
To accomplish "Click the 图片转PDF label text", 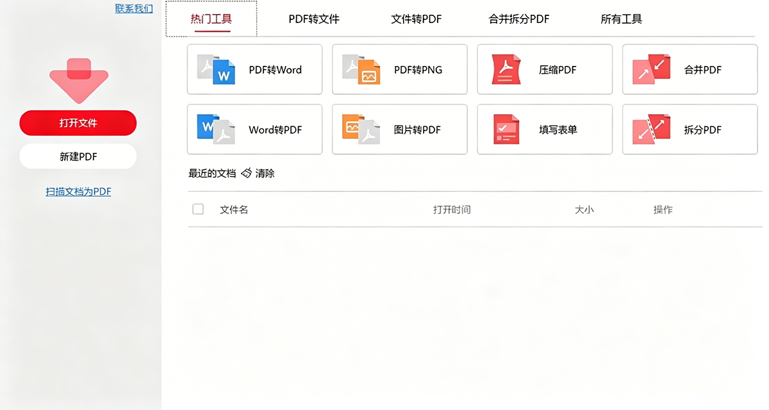I will (x=417, y=129).
